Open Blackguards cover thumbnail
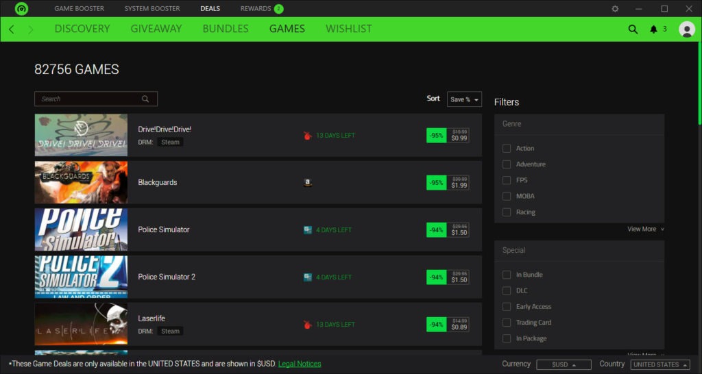 pos(81,182)
